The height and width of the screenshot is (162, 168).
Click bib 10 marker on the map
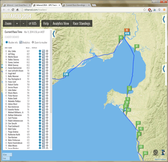[121, 38]
